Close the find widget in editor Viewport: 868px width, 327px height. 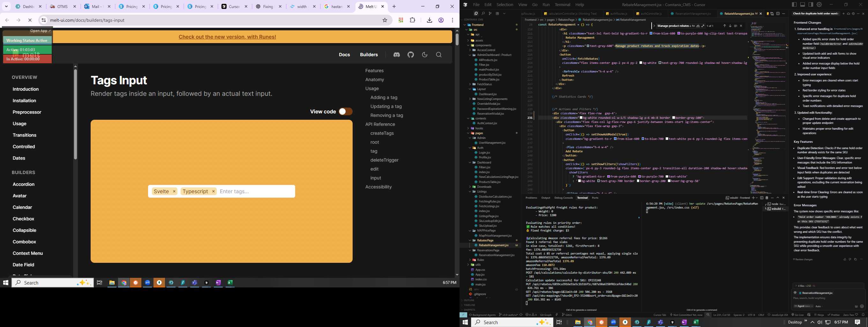741,26
